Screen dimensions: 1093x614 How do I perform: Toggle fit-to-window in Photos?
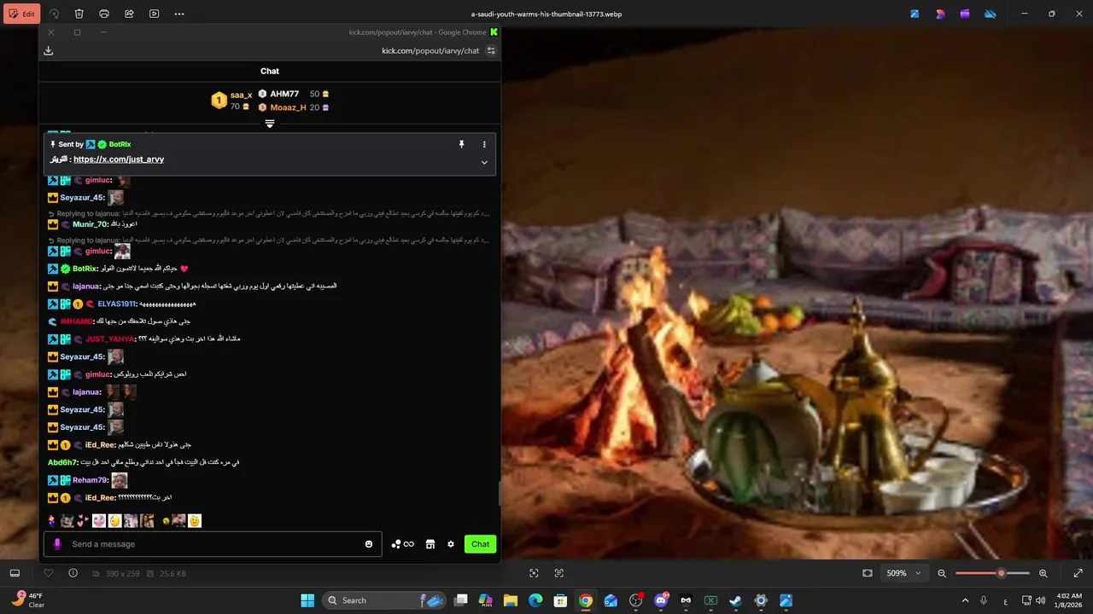click(868, 573)
